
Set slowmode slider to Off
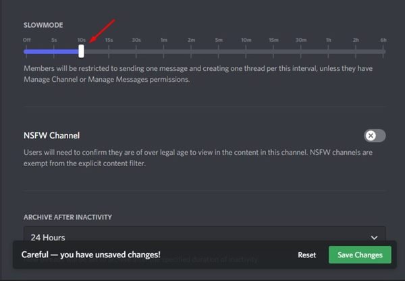pos(26,51)
